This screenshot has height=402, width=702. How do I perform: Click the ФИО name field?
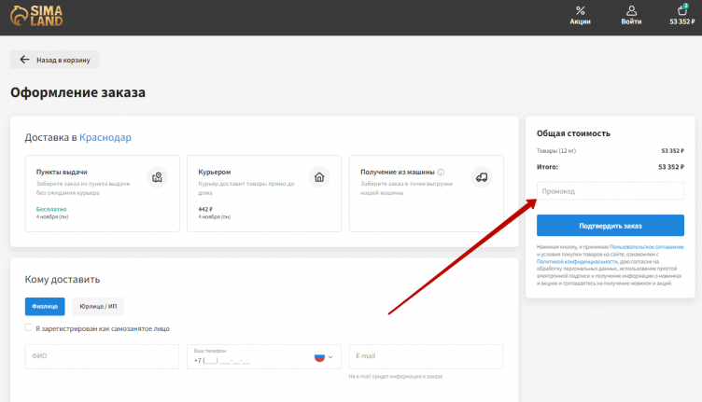[x=102, y=356]
